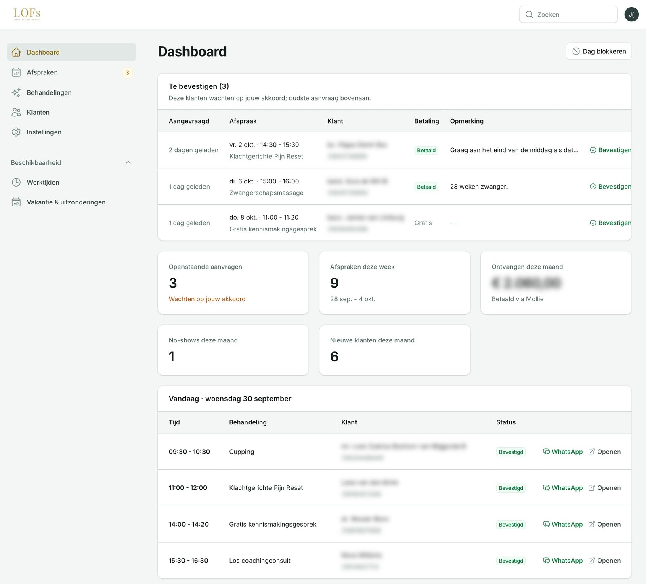Click open-external icon for 09:30 Cupping row
The image size is (646, 584).
click(591, 452)
